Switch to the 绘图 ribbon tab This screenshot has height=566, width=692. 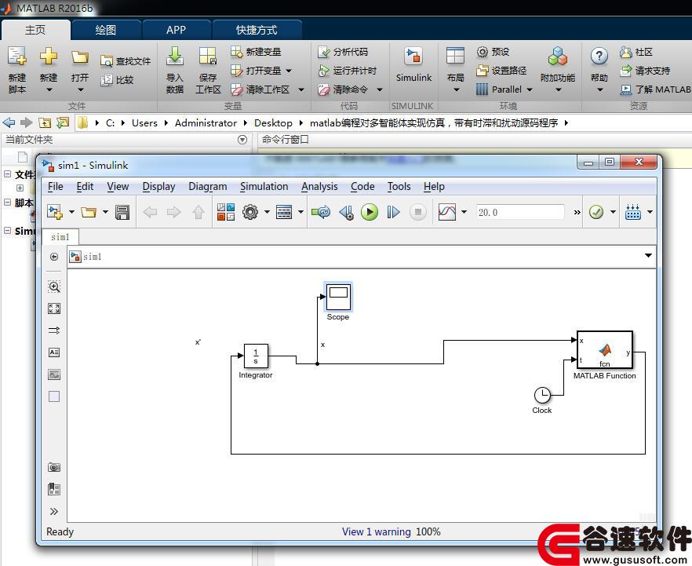click(106, 30)
